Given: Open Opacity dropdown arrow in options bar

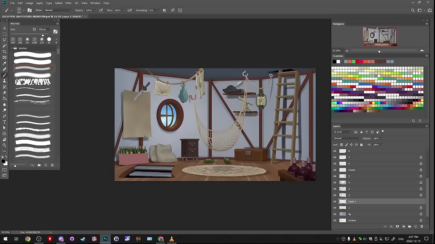Looking at the screenshot, I should pyautogui.click(x=94, y=10).
